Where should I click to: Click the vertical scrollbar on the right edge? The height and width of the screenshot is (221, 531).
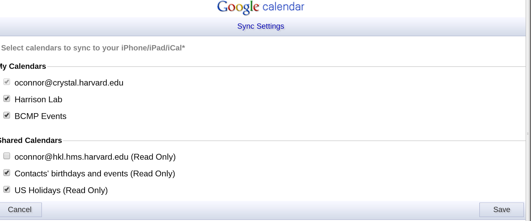(528, 111)
